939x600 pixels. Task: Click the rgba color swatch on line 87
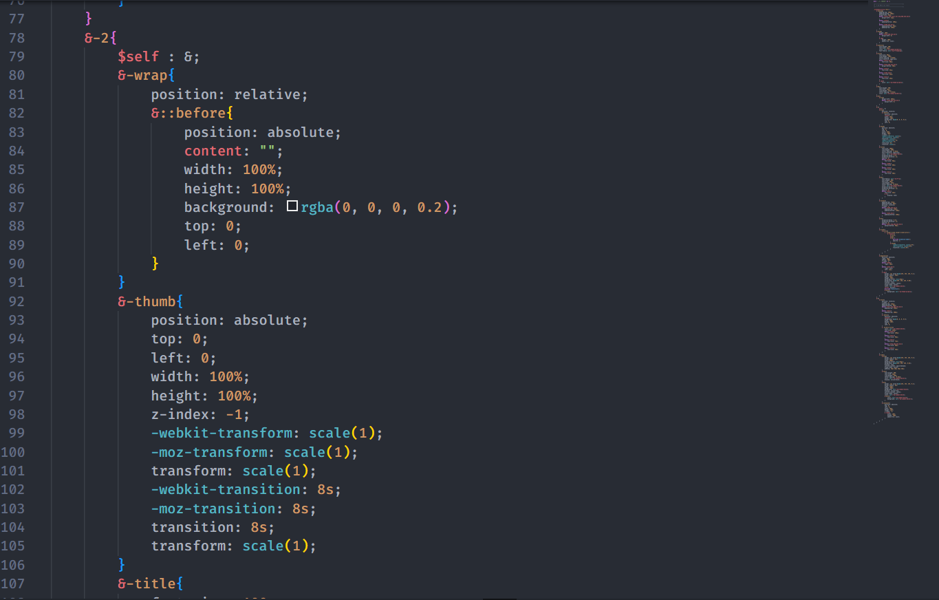292,206
